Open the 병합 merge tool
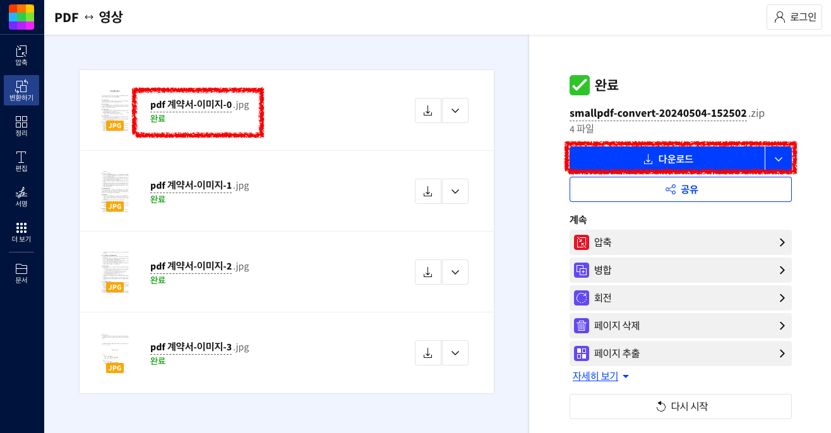 pyautogui.click(x=680, y=270)
